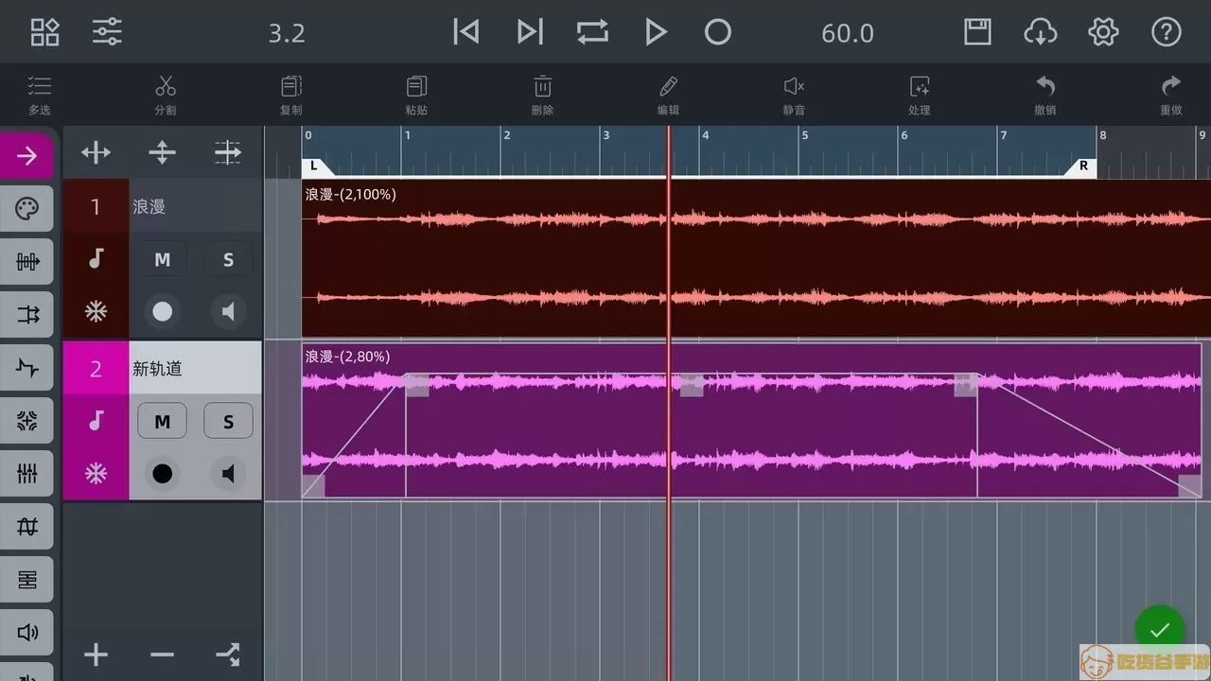Toggle the monitor speaker on track 1
The width and height of the screenshot is (1211, 681).
pos(228,311)
